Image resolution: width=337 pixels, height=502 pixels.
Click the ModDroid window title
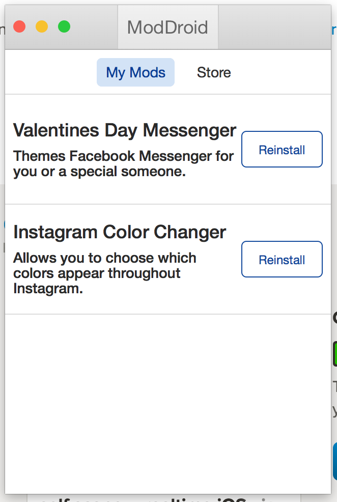pos(167,27)
